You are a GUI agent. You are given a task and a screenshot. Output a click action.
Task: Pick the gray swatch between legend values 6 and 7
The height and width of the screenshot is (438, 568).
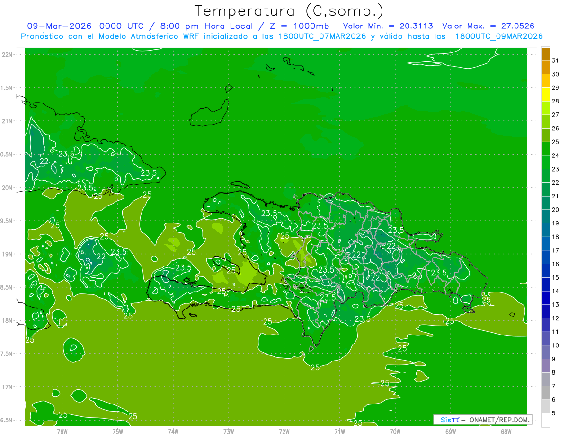pyautogui.click(x=546, y=393)
